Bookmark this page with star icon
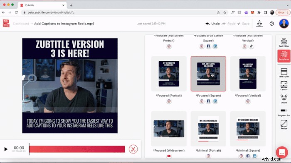291x163 pixels. tap(225, 12)
